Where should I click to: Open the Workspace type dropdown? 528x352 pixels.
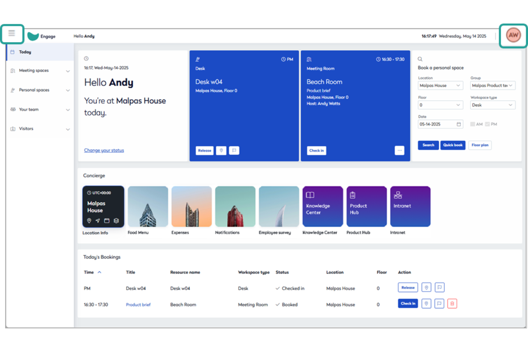click(x=493, y=105)
